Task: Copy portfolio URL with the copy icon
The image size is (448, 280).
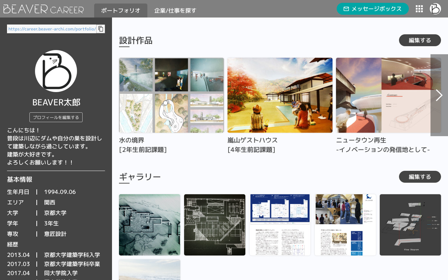Action: click(101, 29)
